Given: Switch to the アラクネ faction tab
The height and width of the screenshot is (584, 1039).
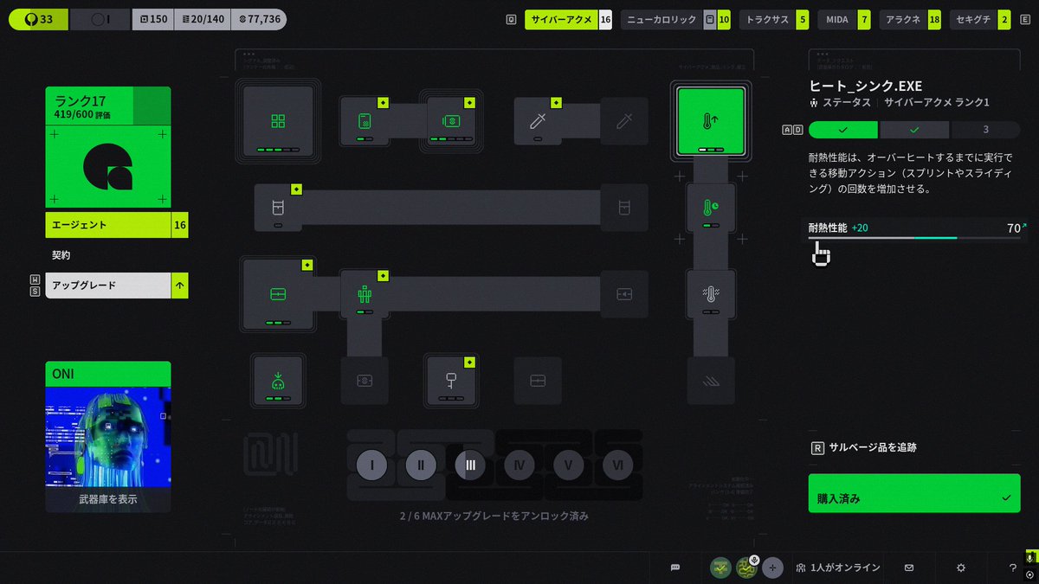Looking at the screenshot, I should click(910, 19).
